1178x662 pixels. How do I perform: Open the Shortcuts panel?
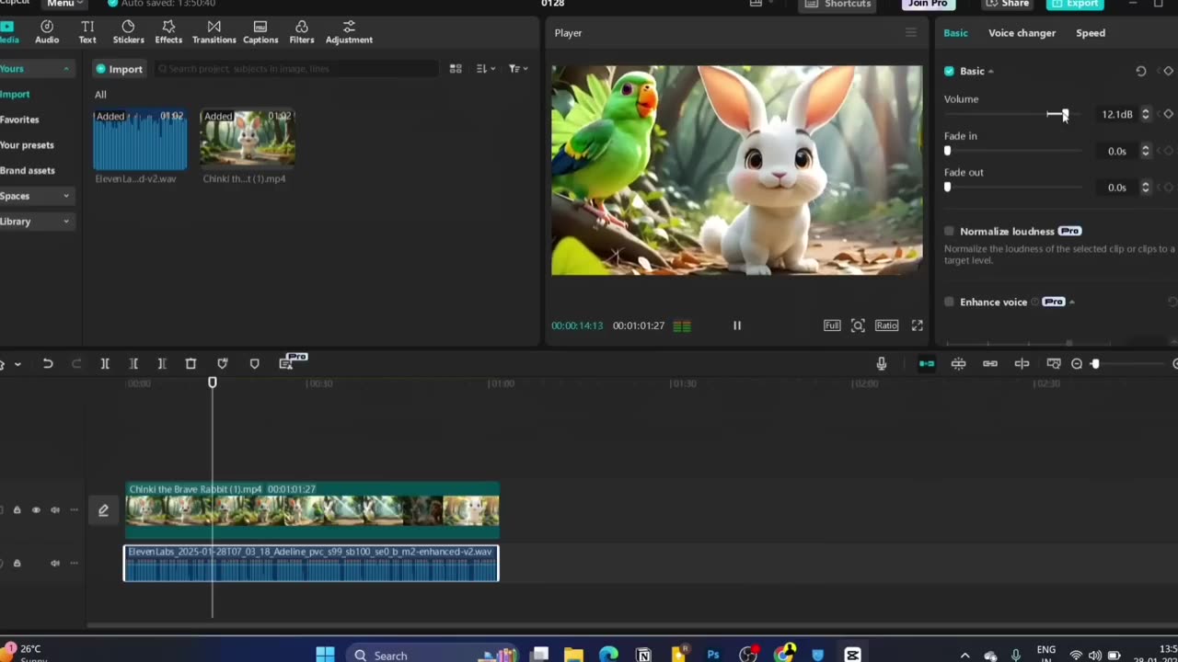coord(838,4)
